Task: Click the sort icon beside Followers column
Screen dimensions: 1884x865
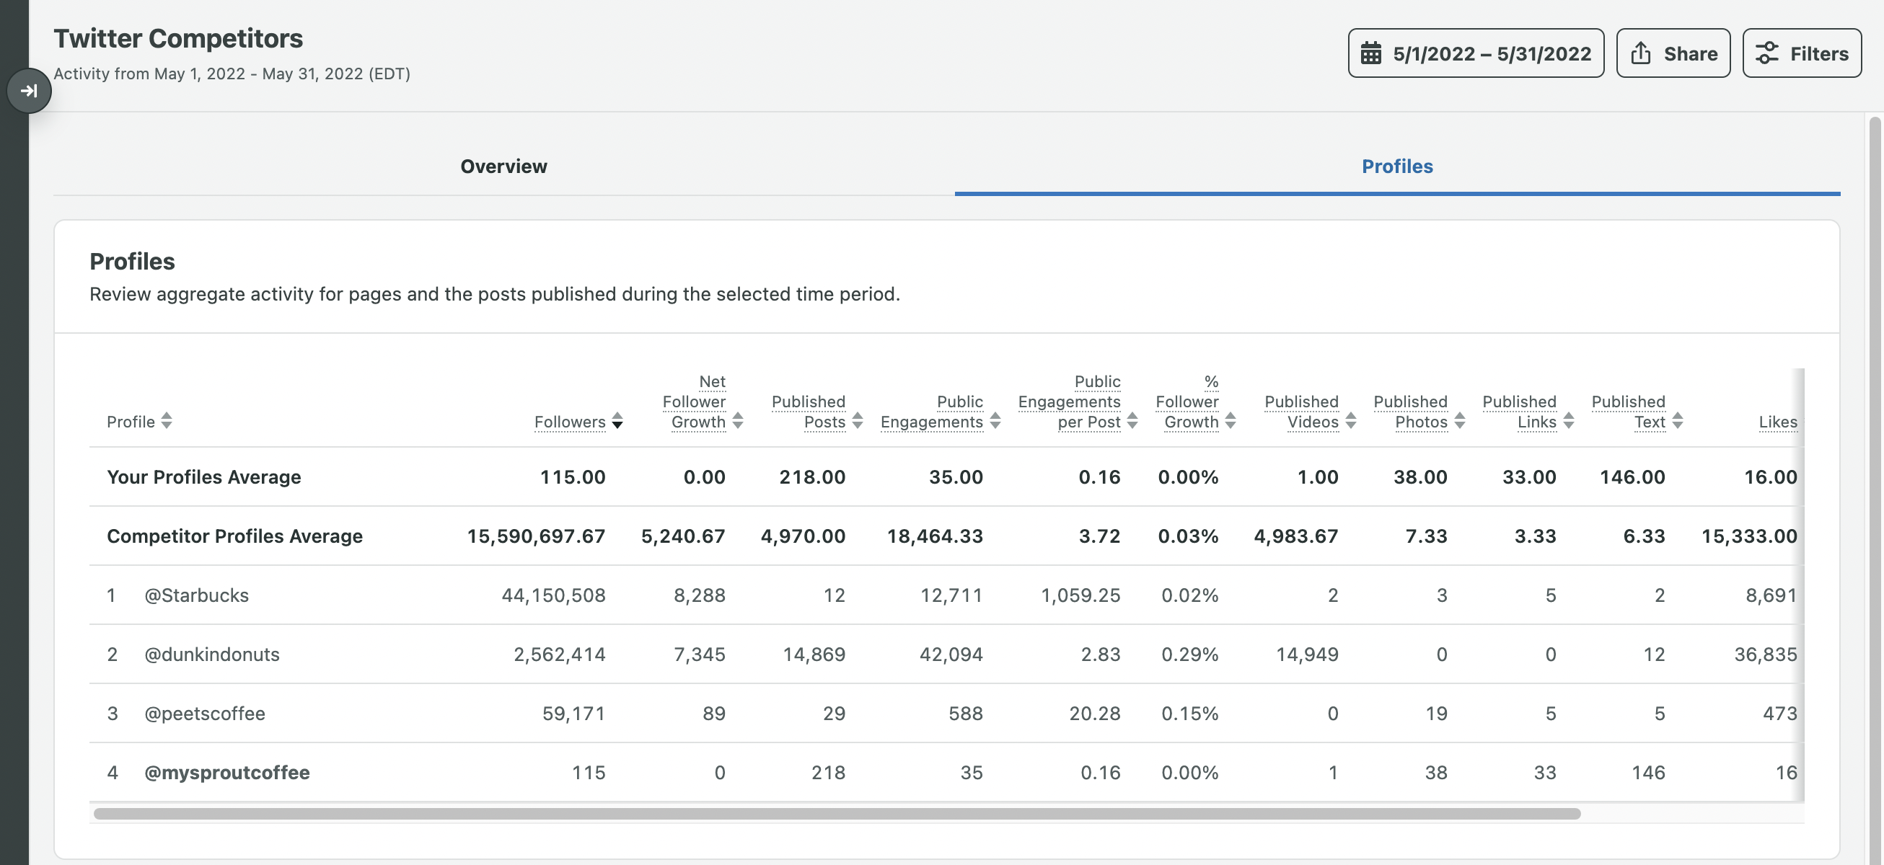Action: (x=617, y=422)
